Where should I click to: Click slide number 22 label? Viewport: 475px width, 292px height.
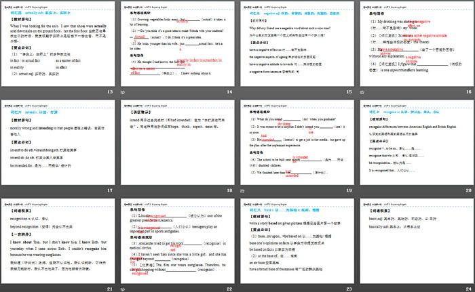pos(229,289)
